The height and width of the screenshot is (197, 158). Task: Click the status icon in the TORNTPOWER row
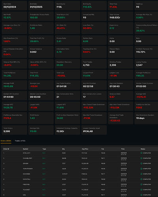pyautogui.click(x=141, y=169)
